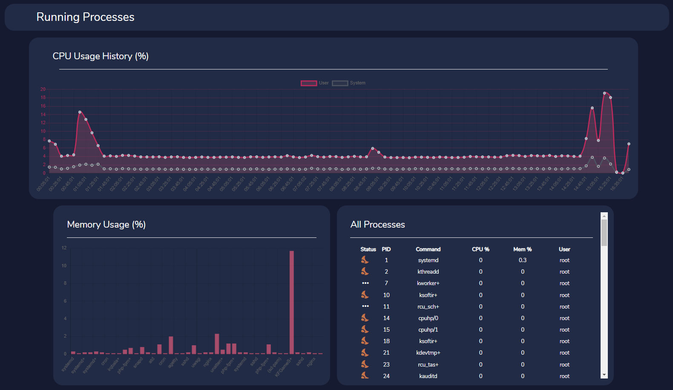Screen dimensions: 673x390
Task: Select the kworker+ command cell
Action: tap(428, 283)
